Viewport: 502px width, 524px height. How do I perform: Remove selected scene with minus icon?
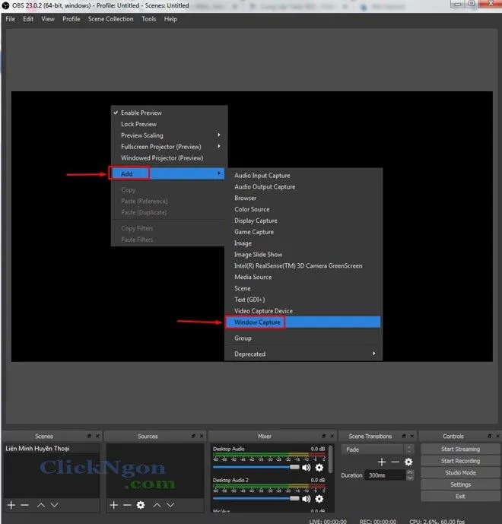pos(25,505)
